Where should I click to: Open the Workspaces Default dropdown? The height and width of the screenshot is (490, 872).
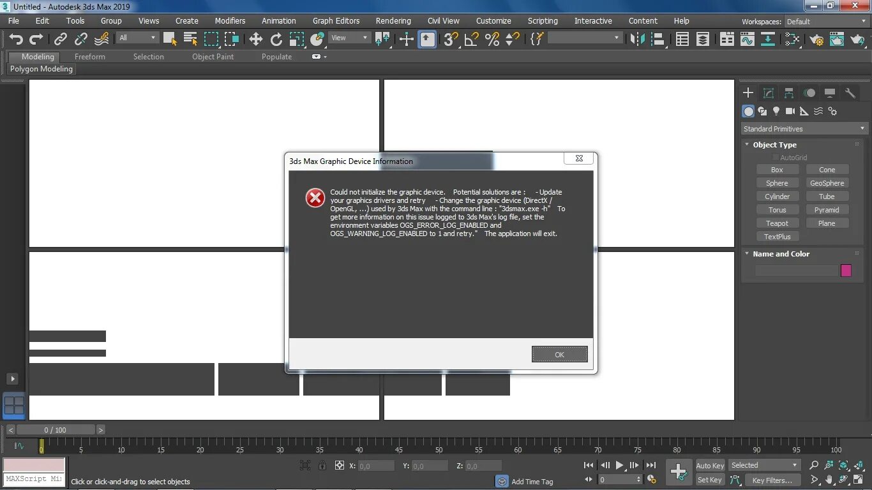(826, 22)
